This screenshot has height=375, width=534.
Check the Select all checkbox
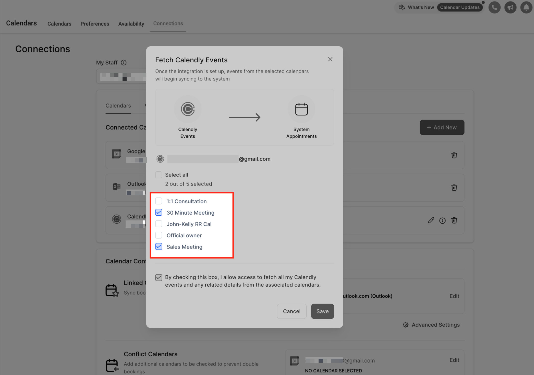click(x=159, y=175)
